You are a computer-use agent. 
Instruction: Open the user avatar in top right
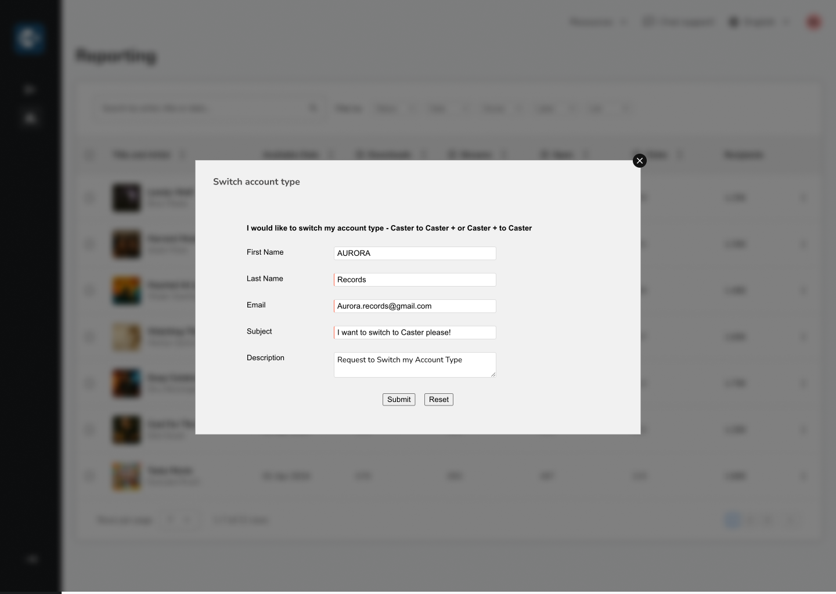pos(813,22)
